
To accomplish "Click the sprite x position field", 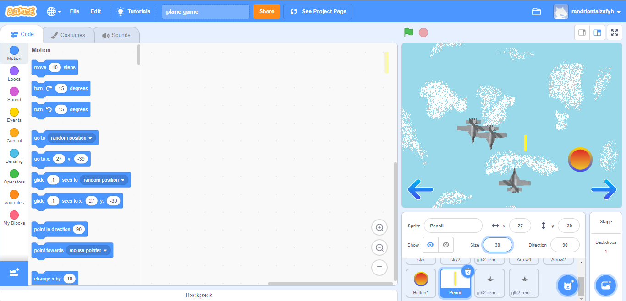I will click(x=520, y=226).
